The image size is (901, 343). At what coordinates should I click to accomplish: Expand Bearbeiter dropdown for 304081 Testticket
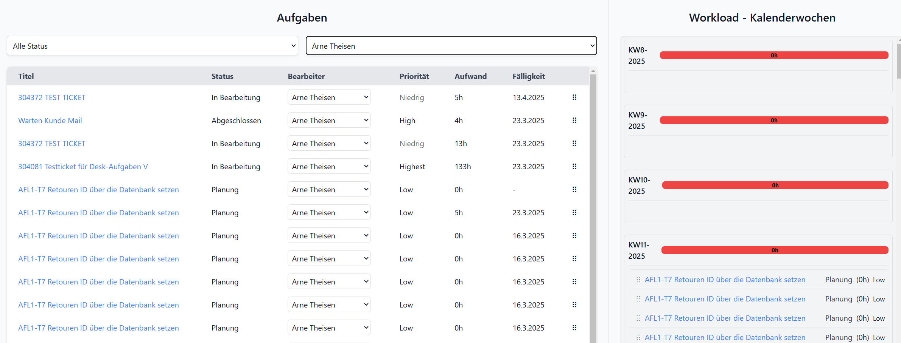[329, 166]
